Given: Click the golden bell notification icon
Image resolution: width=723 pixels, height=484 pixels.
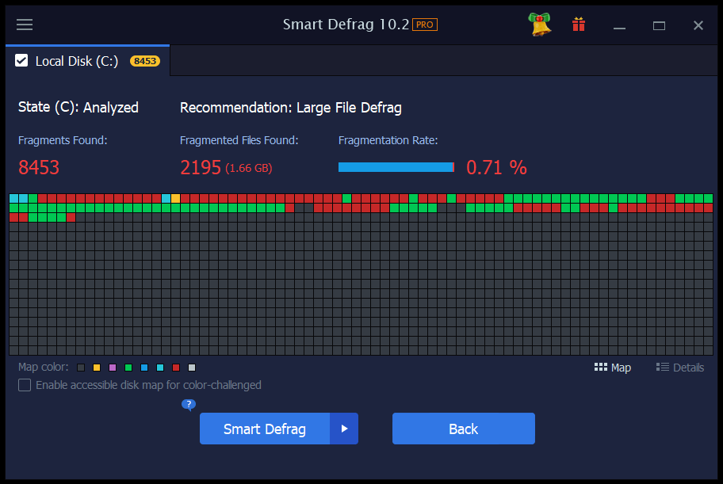Looking at the screenshot, I should (x=540, y=25).
